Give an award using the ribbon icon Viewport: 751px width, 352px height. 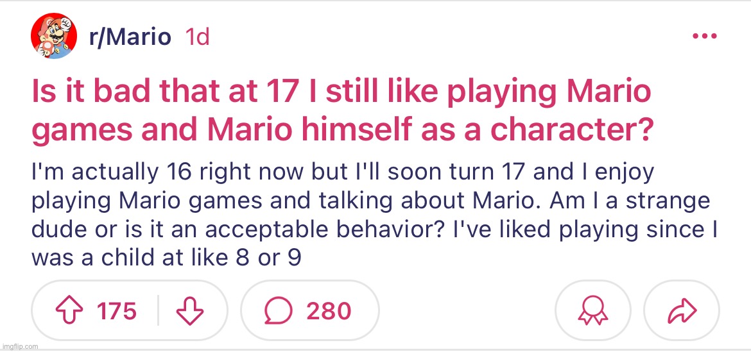click(593, 311)
